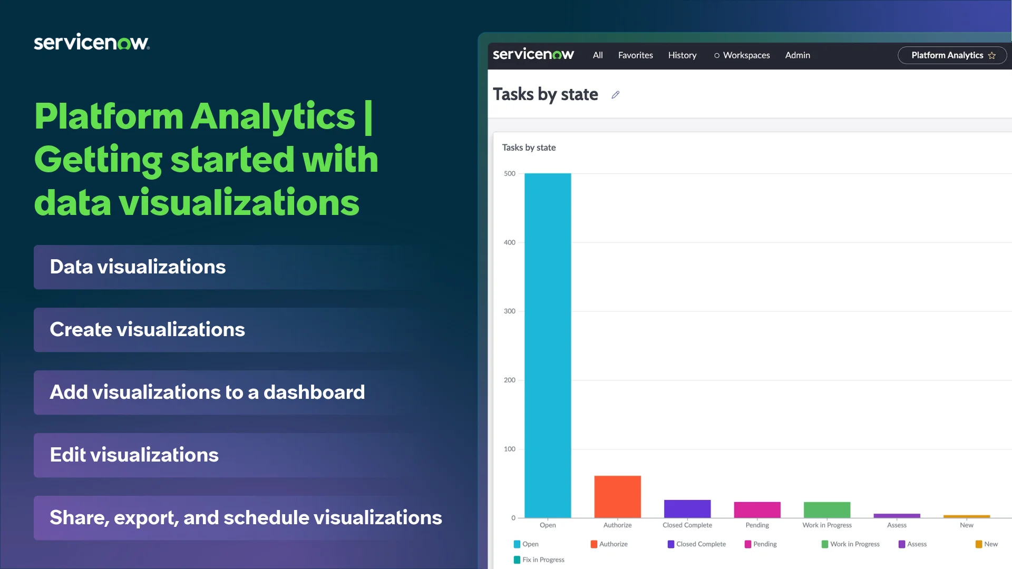The width and height of the screenshot is (1012, 569).
Task: Click the circle icon before Workspaces
Action: [716, 55]
